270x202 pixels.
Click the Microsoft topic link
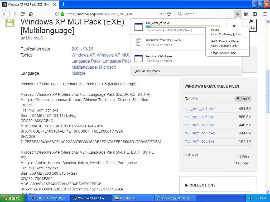coord(107,67)
